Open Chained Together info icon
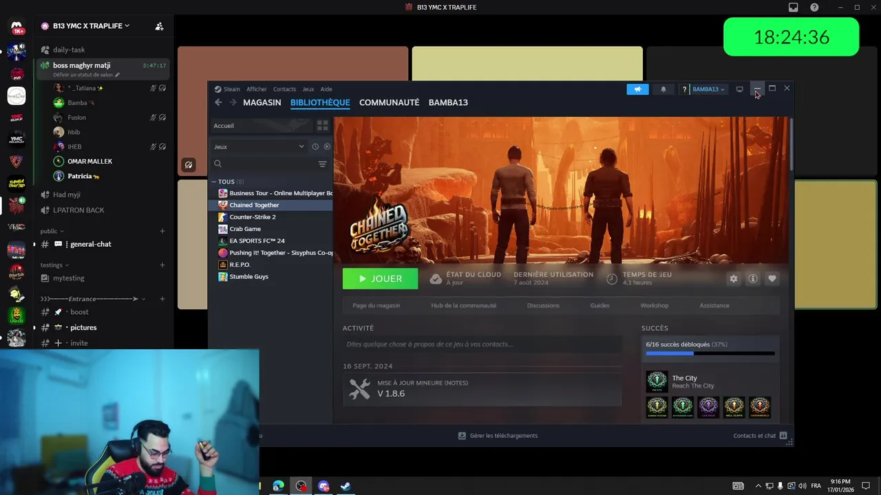This screenshot has width=881, height=495. click(753, 278)
